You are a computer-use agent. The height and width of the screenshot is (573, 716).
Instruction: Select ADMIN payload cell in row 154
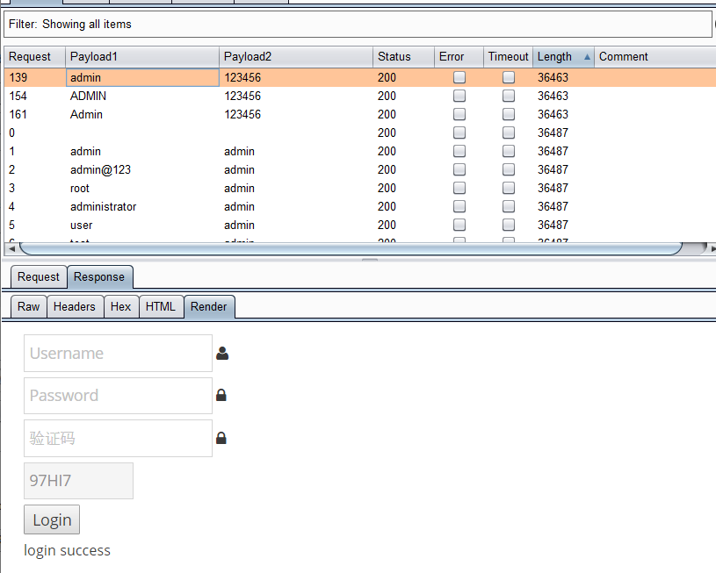(142, 96)
